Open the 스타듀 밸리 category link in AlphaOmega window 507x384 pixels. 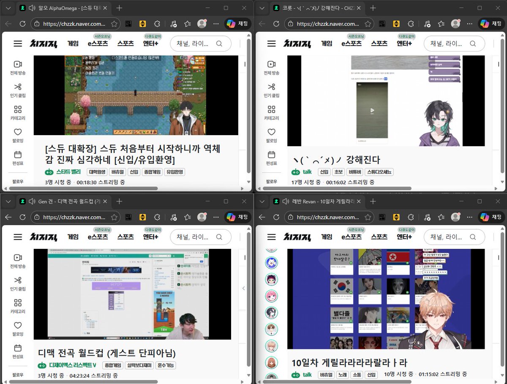[x=63, y=172]
